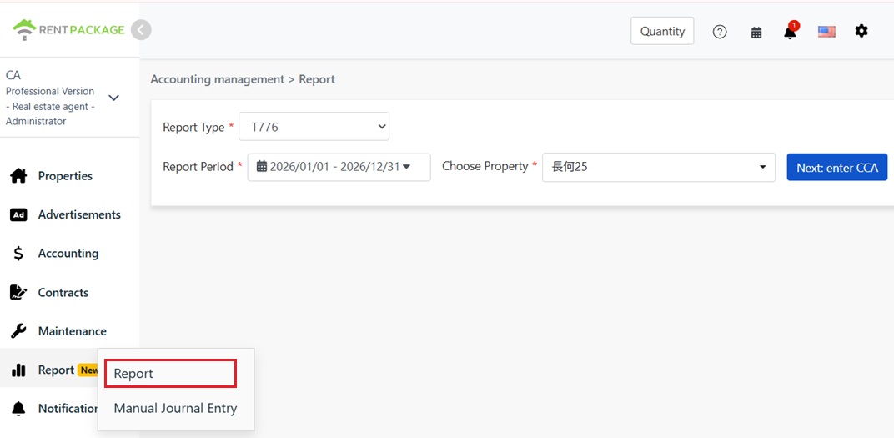The height and width of the screenshot is (438, 894).
Task: Click the calendar icon in Report Period field
Action: (x=262, y=167)
